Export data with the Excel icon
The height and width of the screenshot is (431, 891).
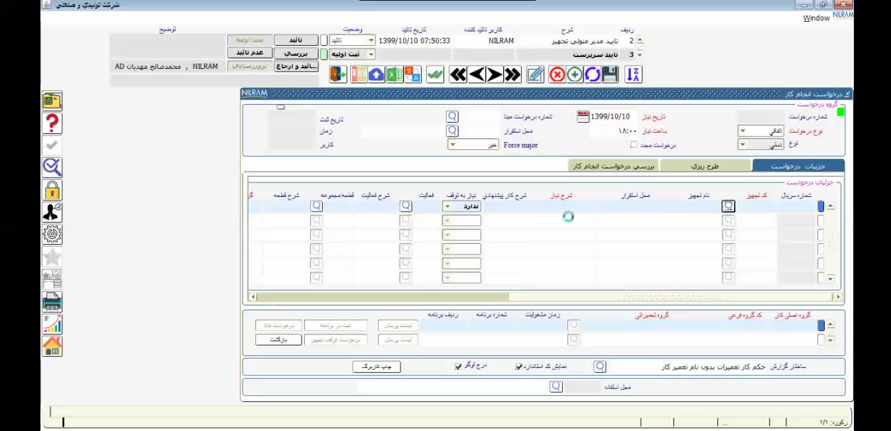pyautogui.click(x=394, y=74)
